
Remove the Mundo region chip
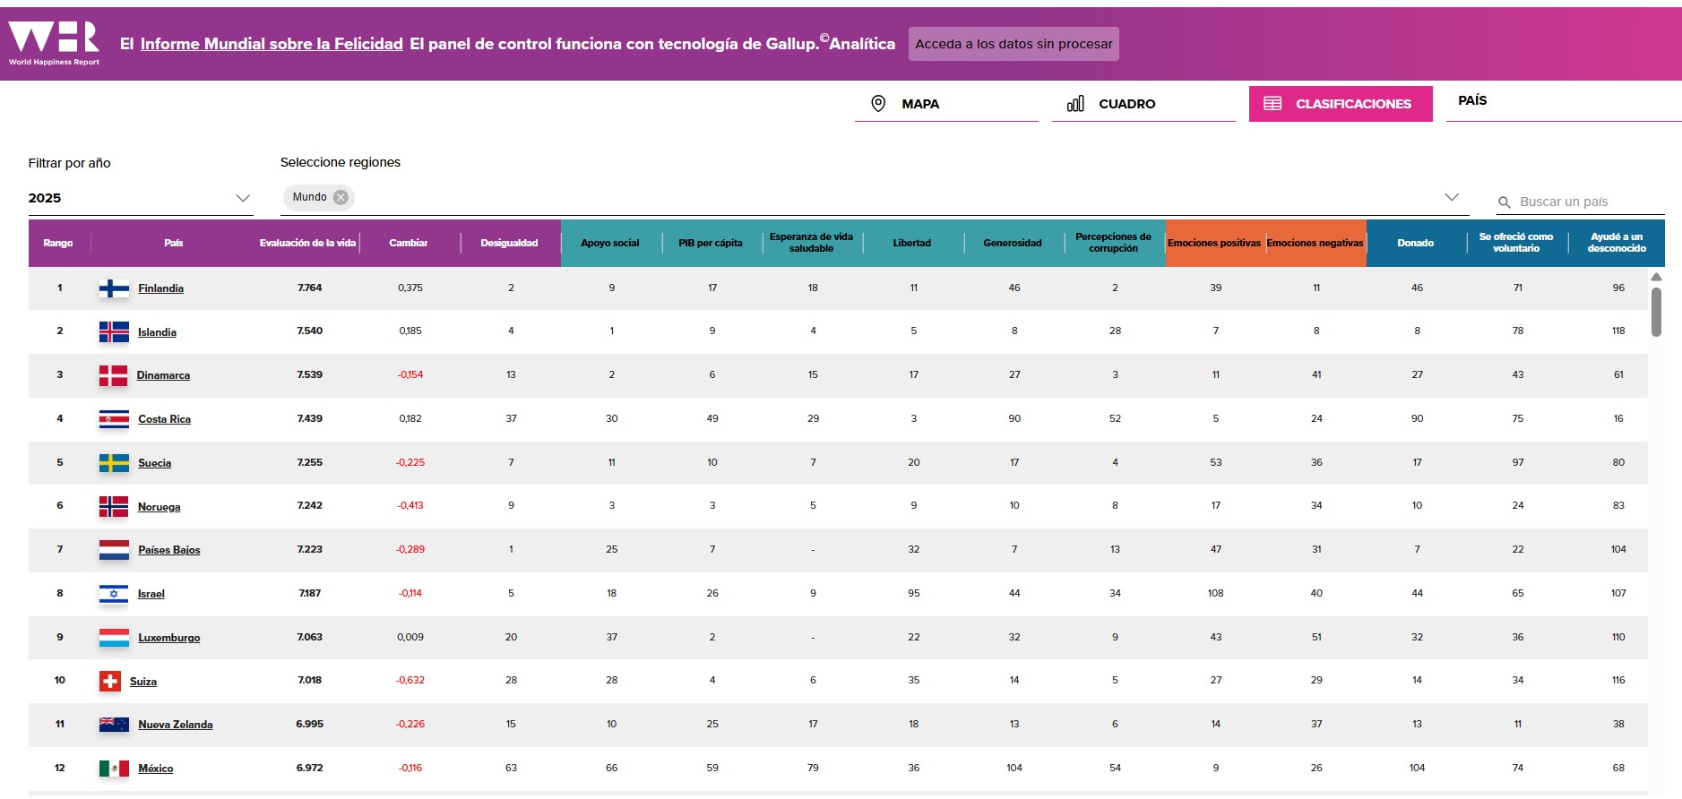click(x=341, y=197)
